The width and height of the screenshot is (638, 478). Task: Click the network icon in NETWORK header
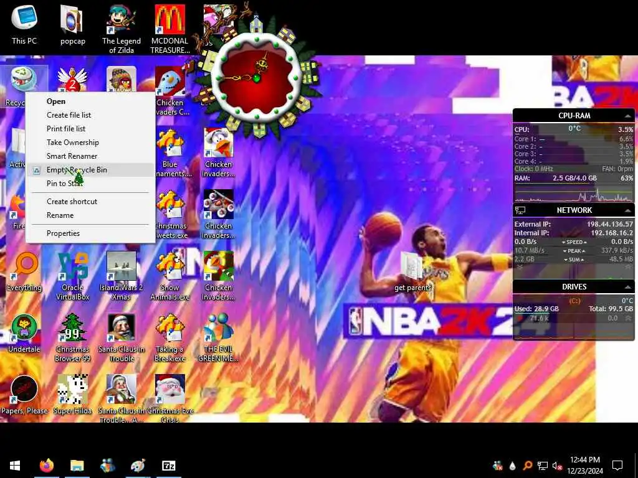pyautogui.click(x=520, y=210)
